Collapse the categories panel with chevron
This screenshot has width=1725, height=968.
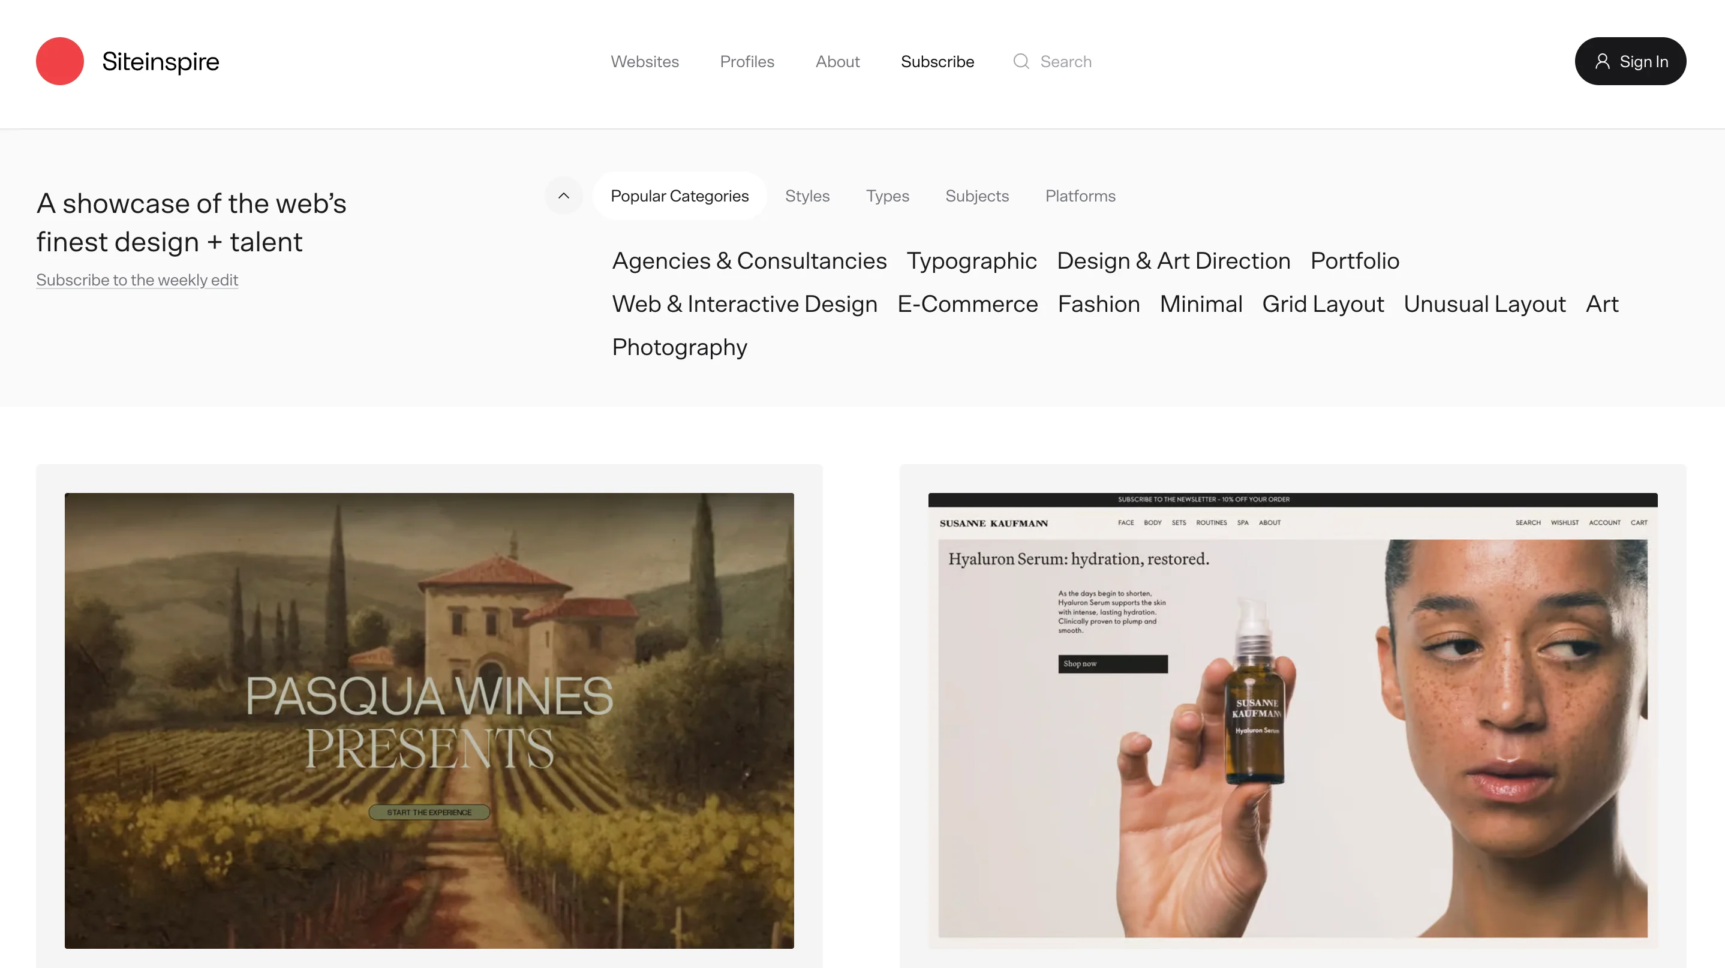(x=564, y=196)
